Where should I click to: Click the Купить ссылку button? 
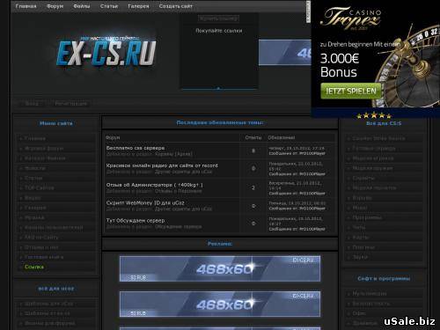[x=218, y=18]
